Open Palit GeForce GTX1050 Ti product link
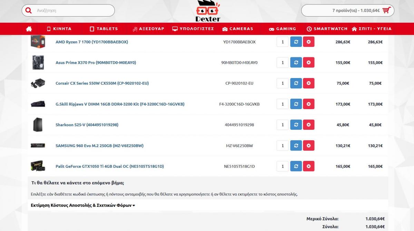The image size is (414, 231). [110, 166]
